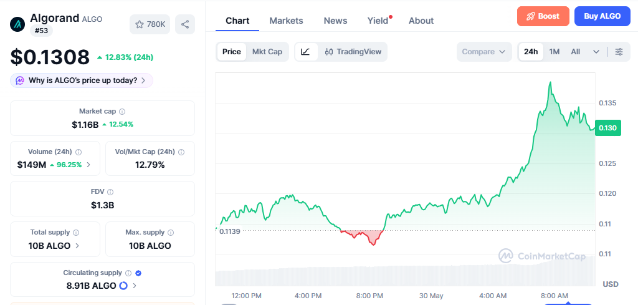The width and height of the screenshot is (638, 305).
Task: Expand Volume (24h) details chevron
Action: pyautogui.click(x=88, y=165)
